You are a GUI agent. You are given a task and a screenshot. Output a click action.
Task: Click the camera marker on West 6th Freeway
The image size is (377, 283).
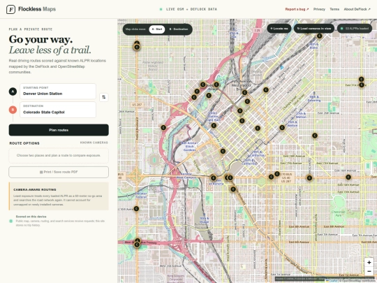pos(137,245)
